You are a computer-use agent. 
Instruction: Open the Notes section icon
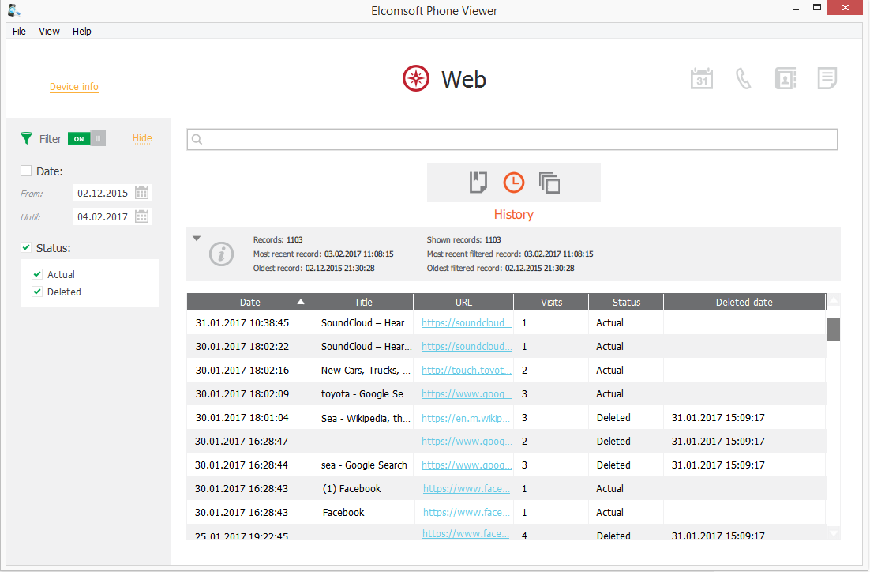pyautogui.click(x=827, y=78)
